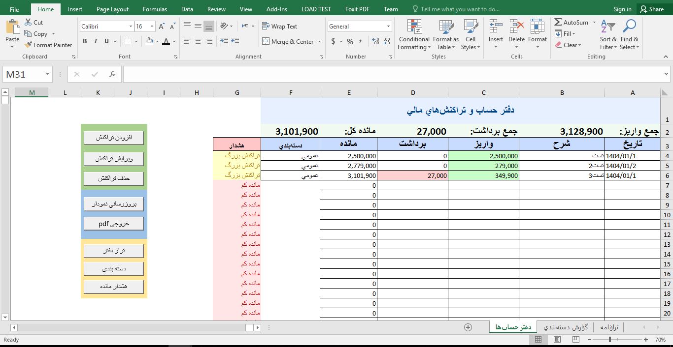Viewport: 673px width, 347px height.
Task: Open the Conditional Formatting menu
Action: click(414, 35)
